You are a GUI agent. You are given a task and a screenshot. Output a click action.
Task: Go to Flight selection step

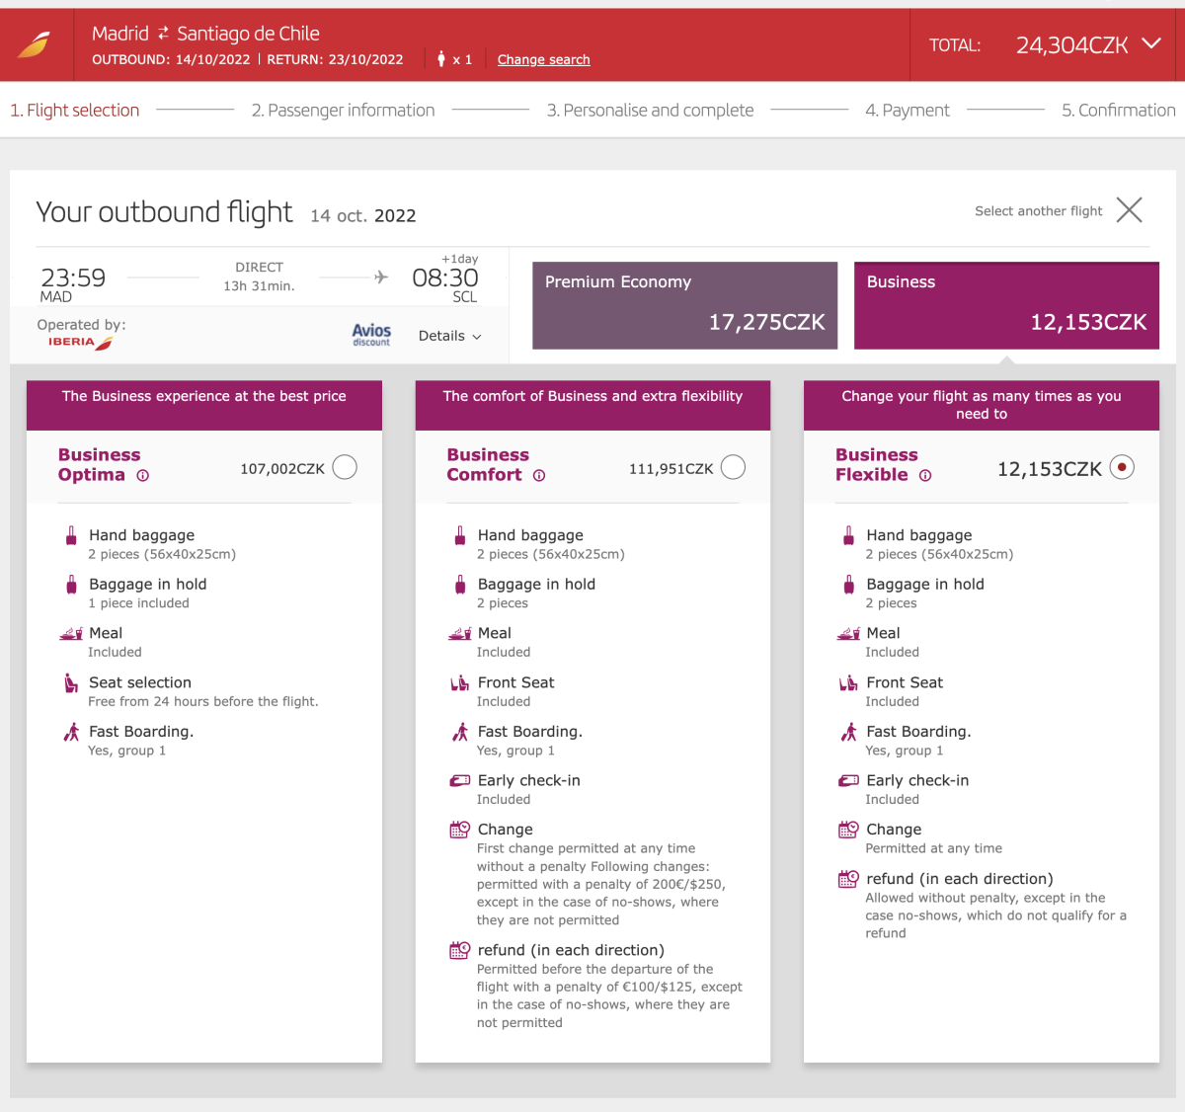point(75,111)
